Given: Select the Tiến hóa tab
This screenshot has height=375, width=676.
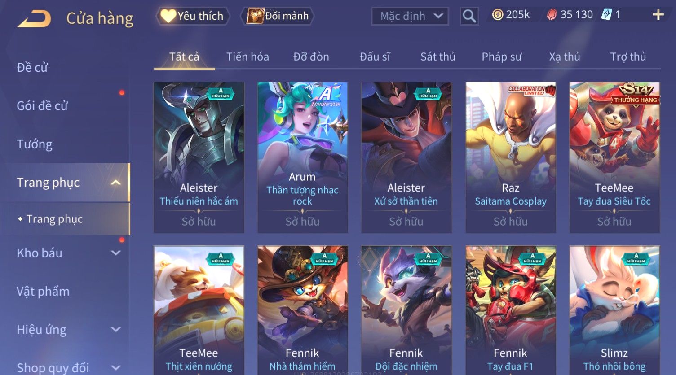Looking at the screenshot, I should 247,57.
